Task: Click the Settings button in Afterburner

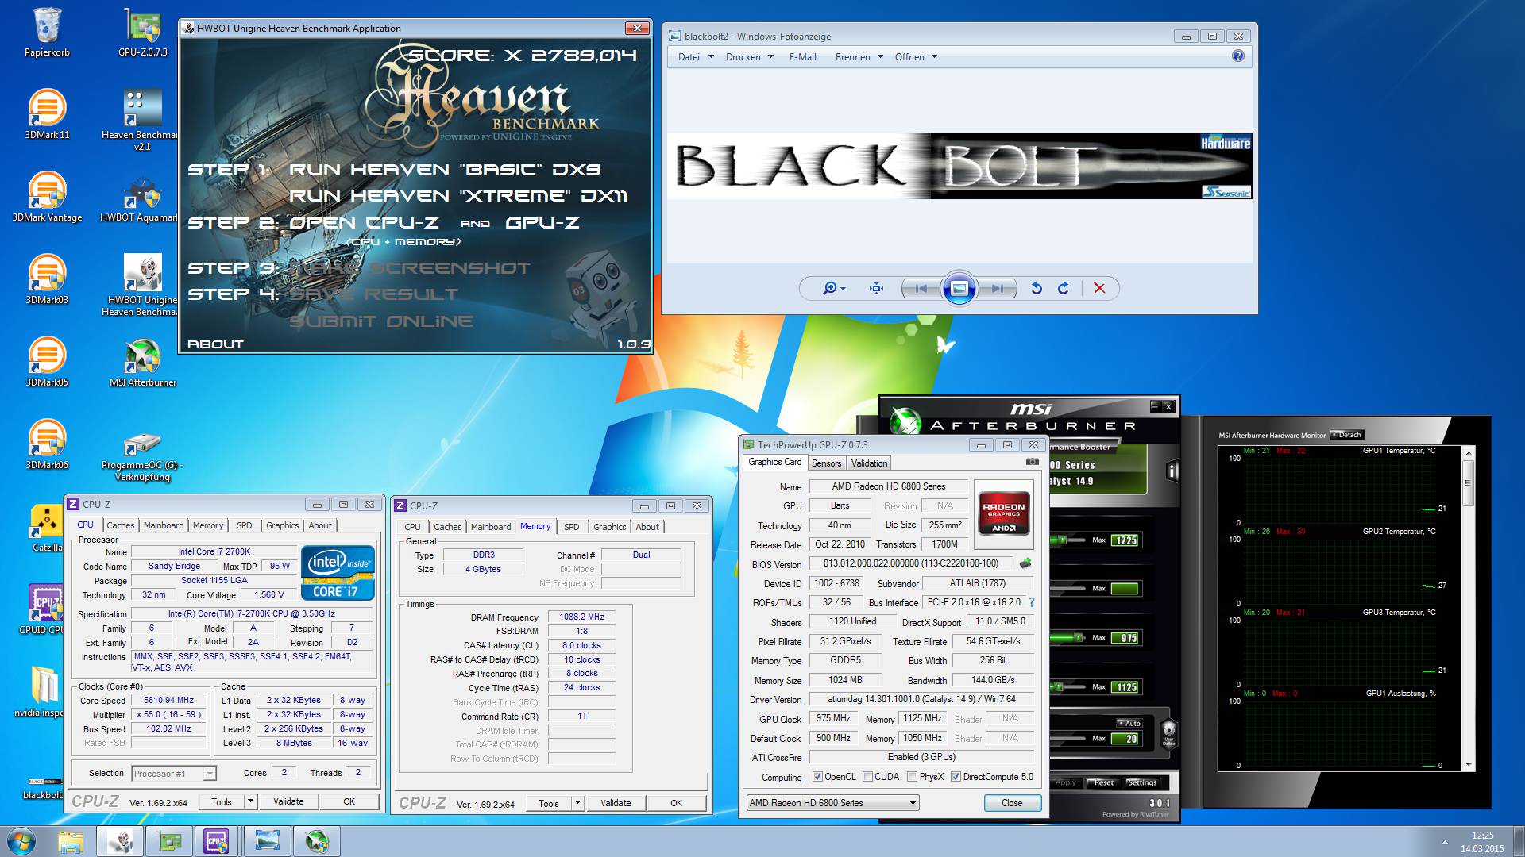Action: click(x=1141, y=782)
